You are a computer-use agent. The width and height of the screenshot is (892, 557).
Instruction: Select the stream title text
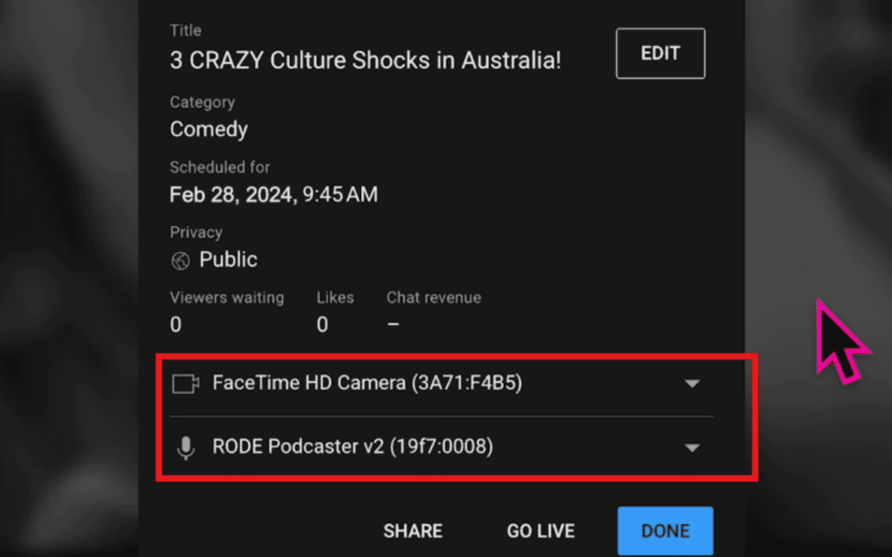pyautogui.click(x=365, y=61)
